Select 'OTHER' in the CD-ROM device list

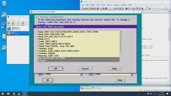click(x=79, y=61)
